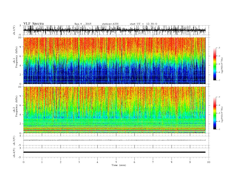The image size is (235, 182).
Task: Click the "9" tick on the time axis
Action: [190, 162]
